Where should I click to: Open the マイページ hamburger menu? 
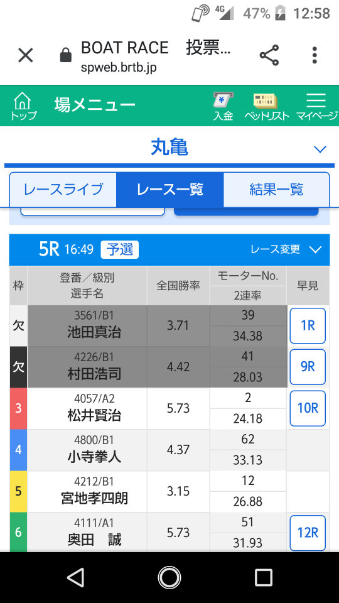click(x=316, y=106)
